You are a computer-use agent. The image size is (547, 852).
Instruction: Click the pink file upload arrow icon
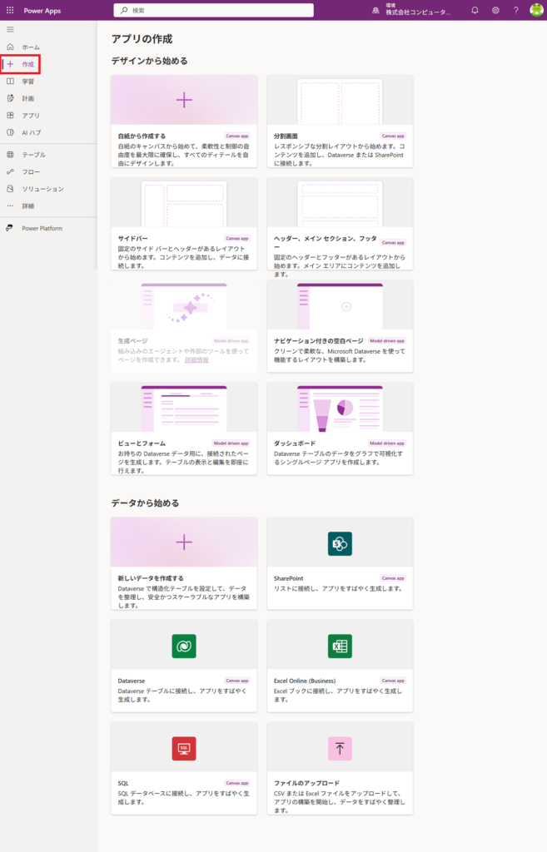tap(340, 749)
